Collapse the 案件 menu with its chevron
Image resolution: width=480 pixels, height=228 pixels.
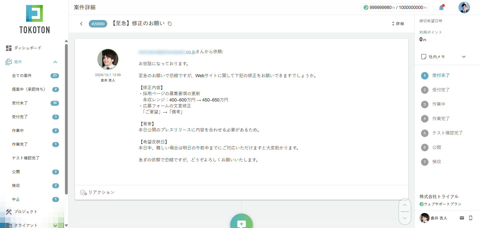click(55, 62)
